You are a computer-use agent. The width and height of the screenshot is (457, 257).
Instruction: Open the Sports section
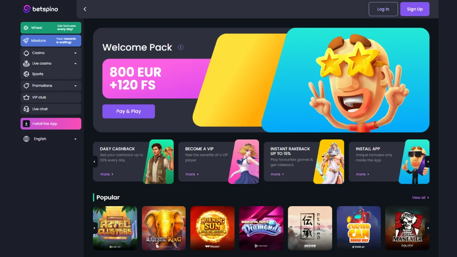(x=51, y=74)
